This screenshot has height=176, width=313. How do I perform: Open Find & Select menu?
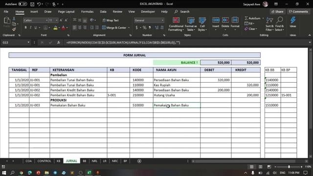[x=279, y=24]
